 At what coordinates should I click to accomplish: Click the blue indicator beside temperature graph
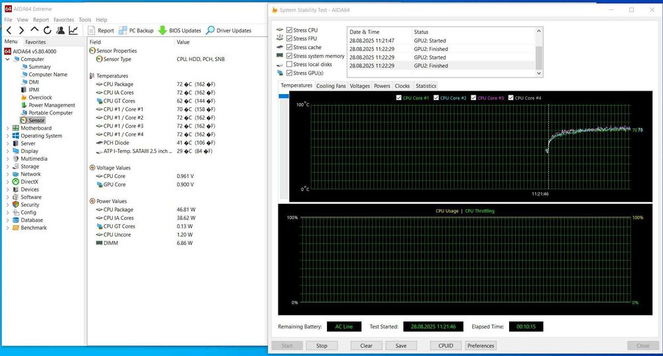(284, 96)
